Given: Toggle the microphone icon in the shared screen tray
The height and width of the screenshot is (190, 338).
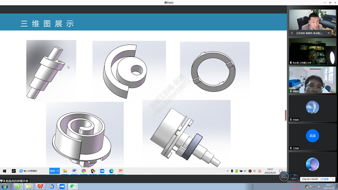Looking at the screenshot, I should click(232, 171).
